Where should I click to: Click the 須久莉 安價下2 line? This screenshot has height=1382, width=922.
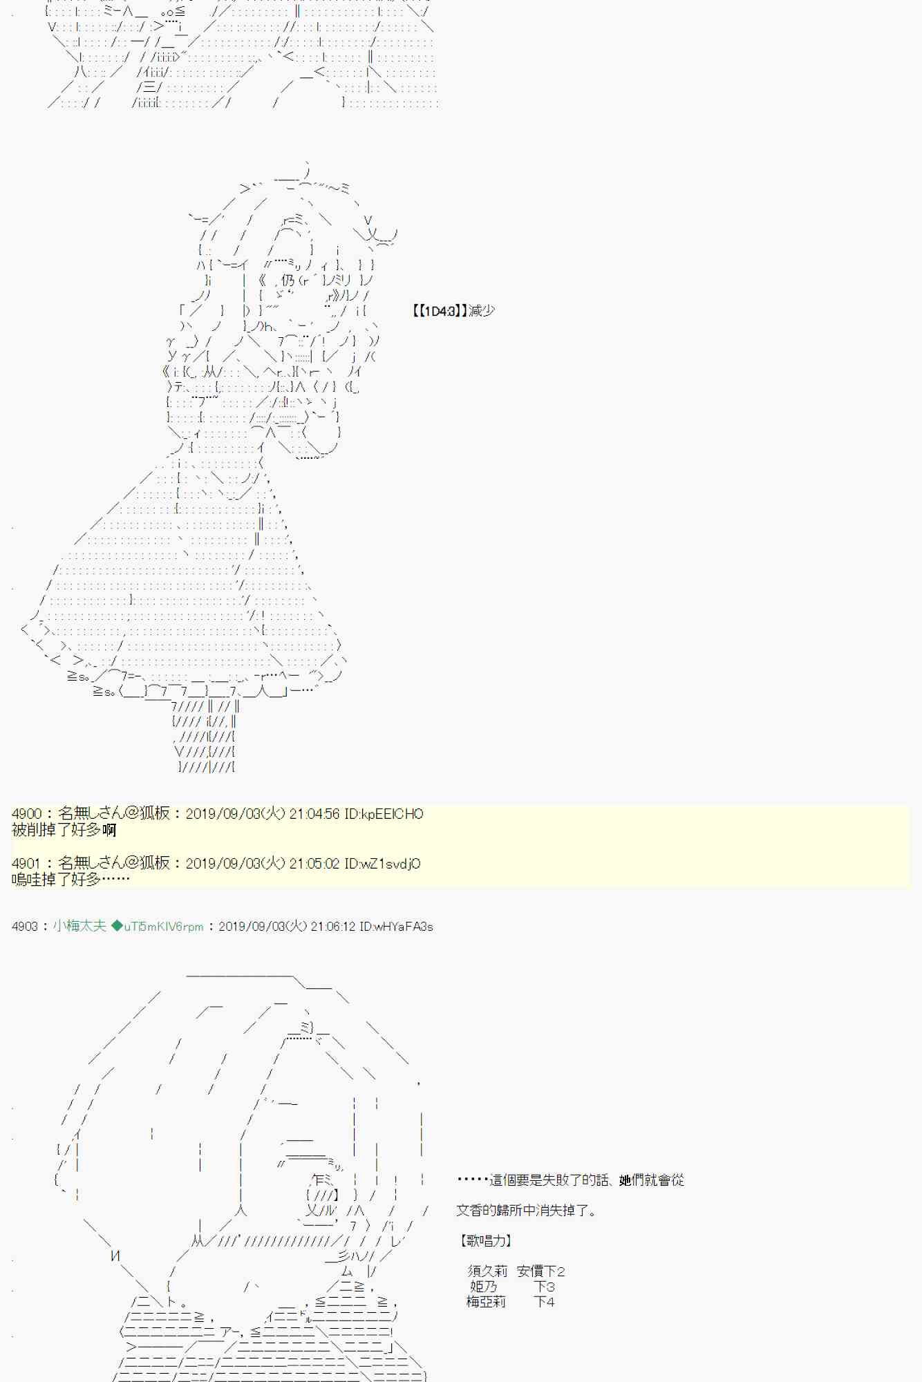[516, 1271]
